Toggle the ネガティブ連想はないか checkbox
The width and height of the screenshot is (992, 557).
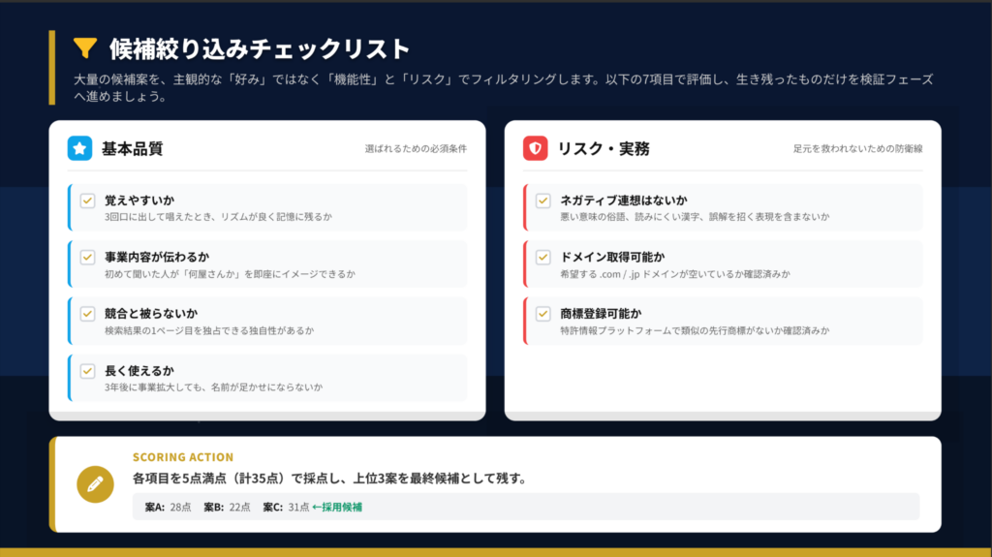[543, 201]
